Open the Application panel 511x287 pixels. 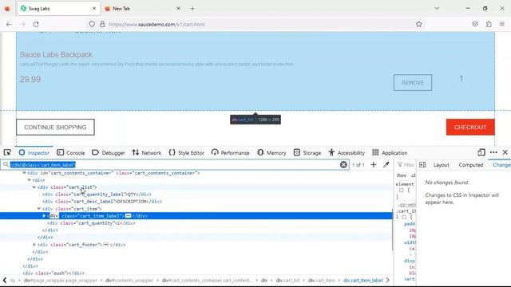390,152
